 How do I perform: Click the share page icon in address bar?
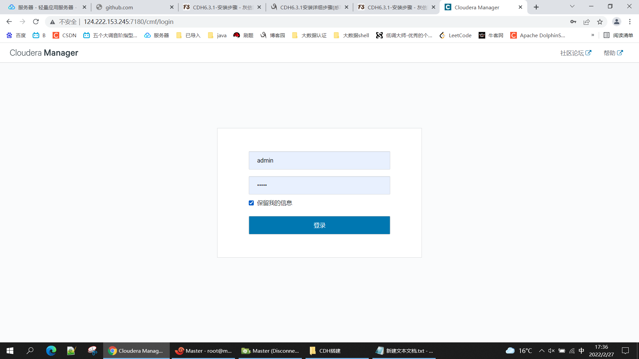click(x=586, y=22)
